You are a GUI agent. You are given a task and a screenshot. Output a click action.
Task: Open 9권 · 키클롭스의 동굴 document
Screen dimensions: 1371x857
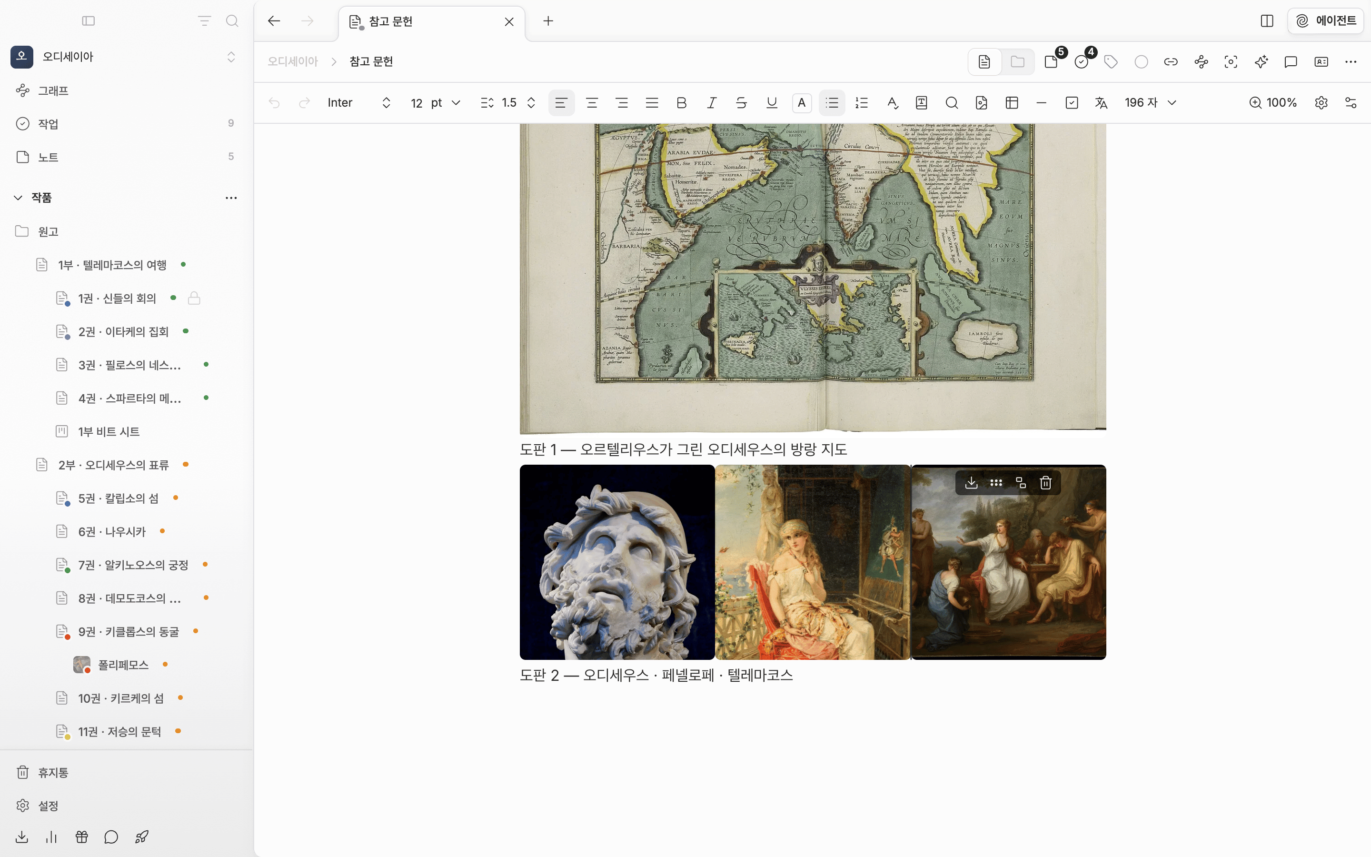click(x=129, y=631)
